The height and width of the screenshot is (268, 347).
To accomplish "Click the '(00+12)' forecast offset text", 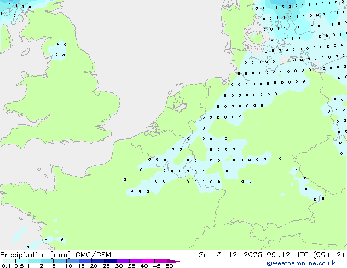I will tap(328, 255).
